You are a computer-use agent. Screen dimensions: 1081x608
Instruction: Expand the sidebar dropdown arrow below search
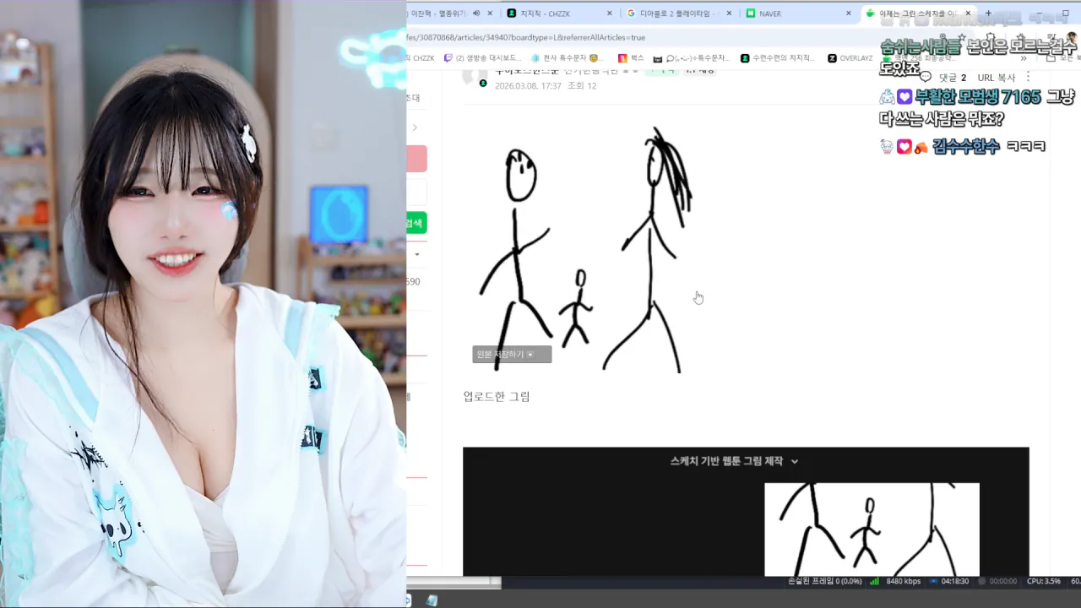[416, 254]
